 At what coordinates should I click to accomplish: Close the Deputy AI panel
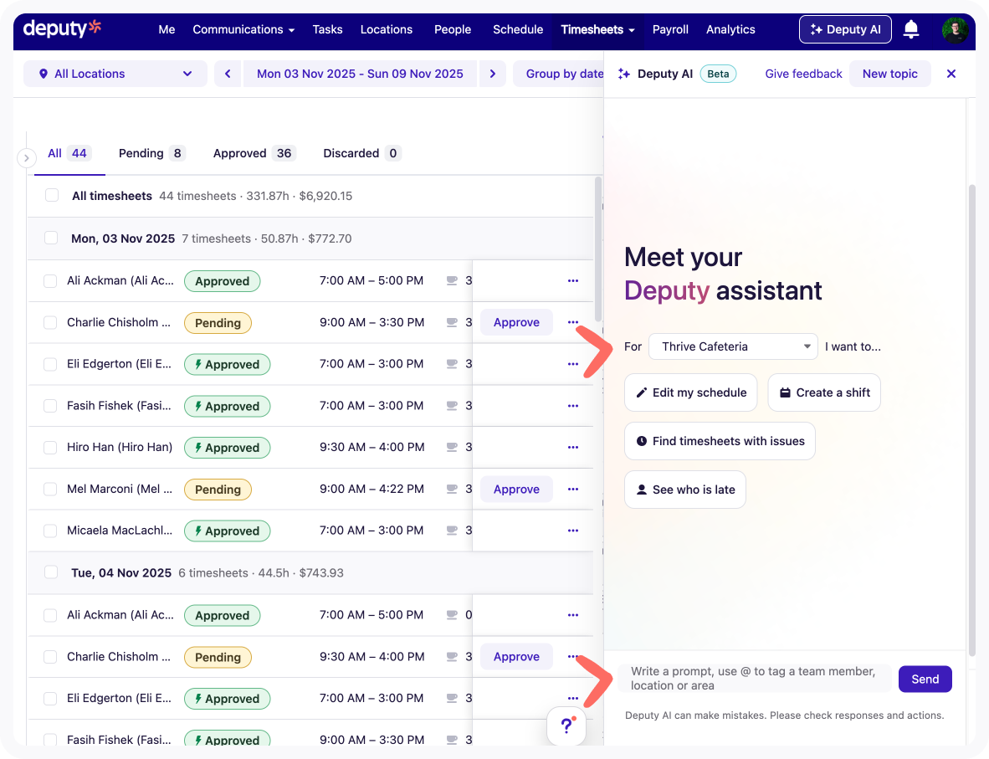951,74
